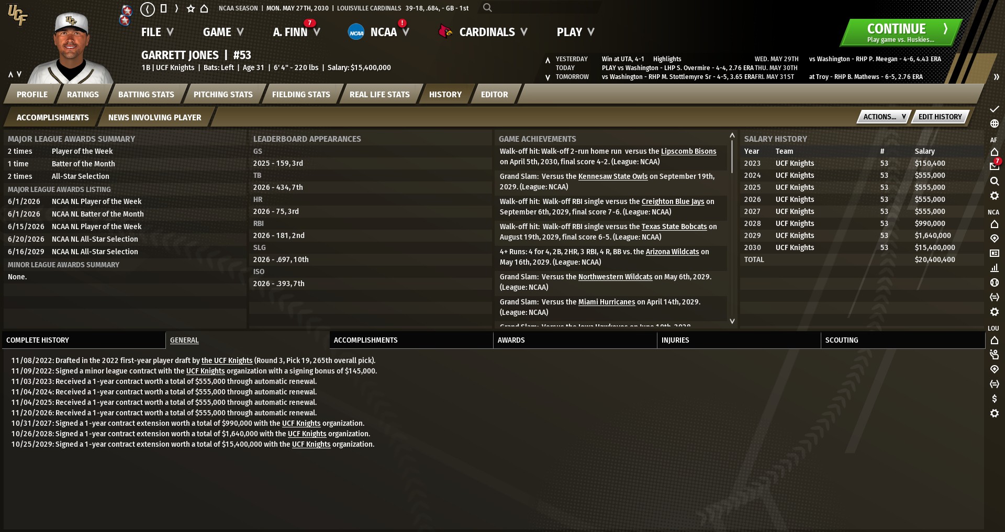This screenshot has height=532, width=1005.
Task: Open the Highlights link for yesterday's game
Action: coord(667,59)
